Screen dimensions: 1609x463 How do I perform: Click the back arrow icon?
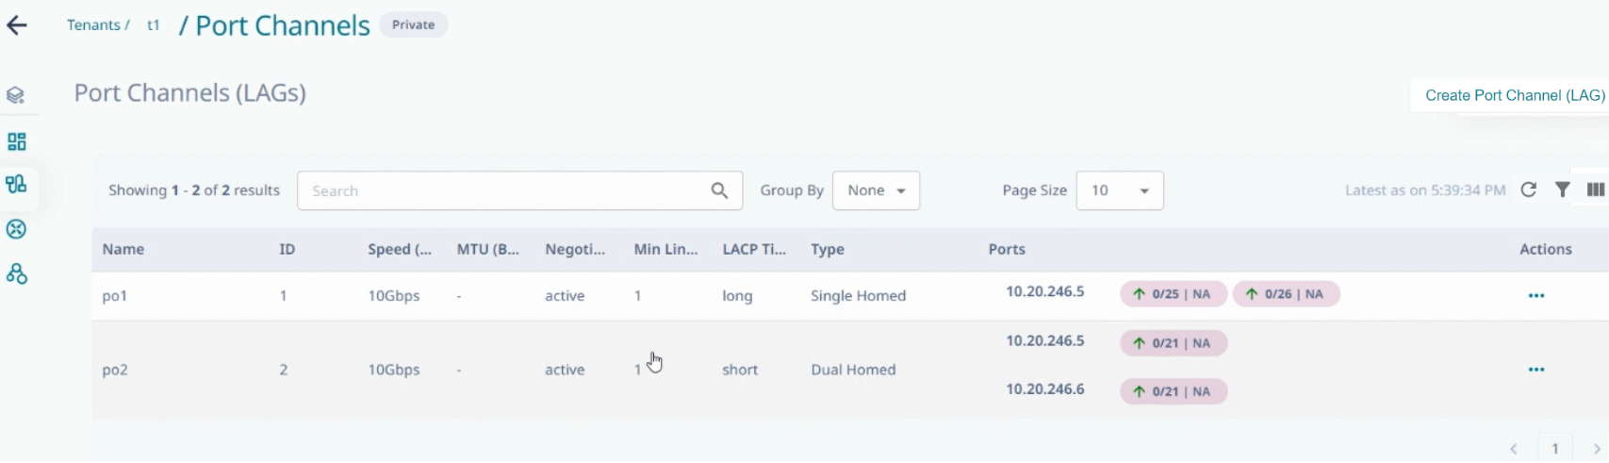click(x=17, y=25)
